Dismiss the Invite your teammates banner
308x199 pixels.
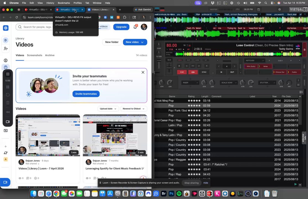[x=143, y=72]
